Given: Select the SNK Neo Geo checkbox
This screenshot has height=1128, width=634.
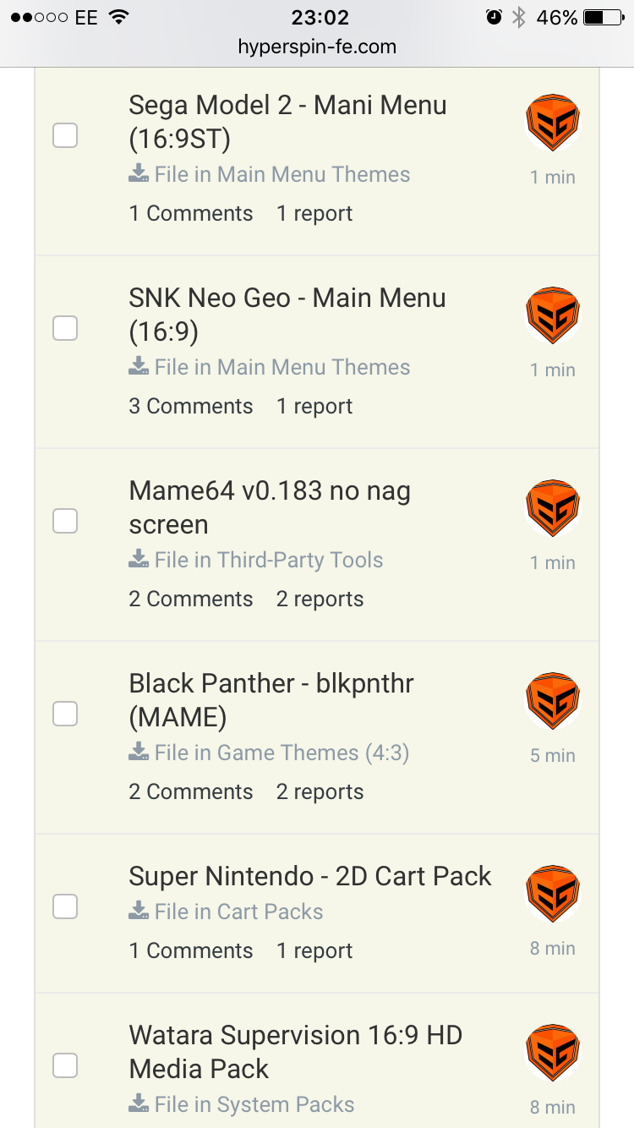Looking at the screenshot, I should [65, 328].
